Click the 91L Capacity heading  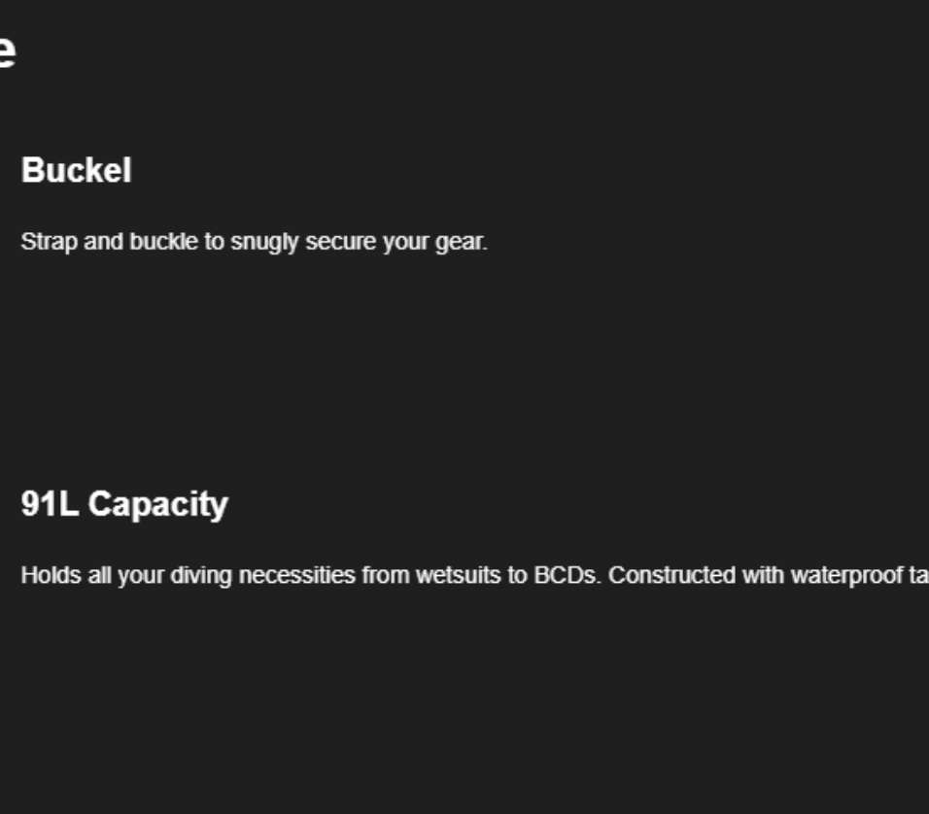pos(124,505)
